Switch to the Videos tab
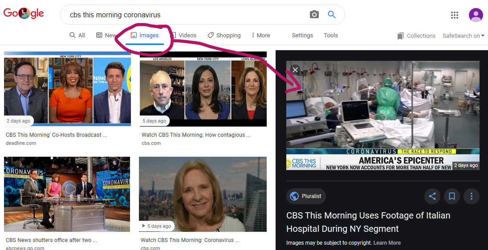 click(x=183, y=36)
